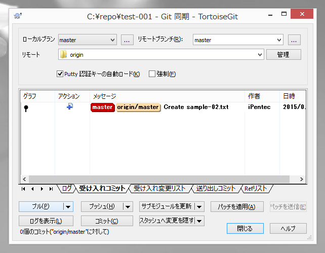
Task: Click the ログを表示(L) button
Action: tap(46, 221)
